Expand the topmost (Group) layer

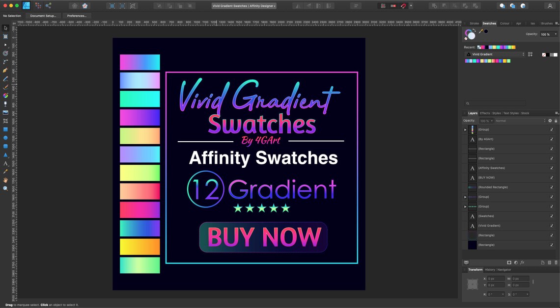click(x=465, y=129)
